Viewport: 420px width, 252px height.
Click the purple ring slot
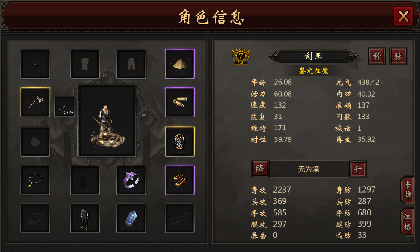(x=131, y=180)
